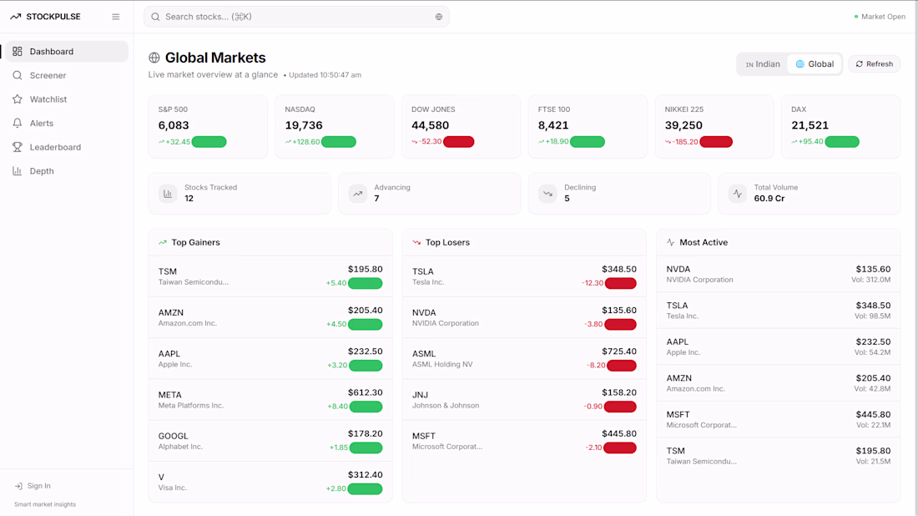Select AMZN row in Top Gainers
This screenshot has width=918, height=516.
(270, 317)
